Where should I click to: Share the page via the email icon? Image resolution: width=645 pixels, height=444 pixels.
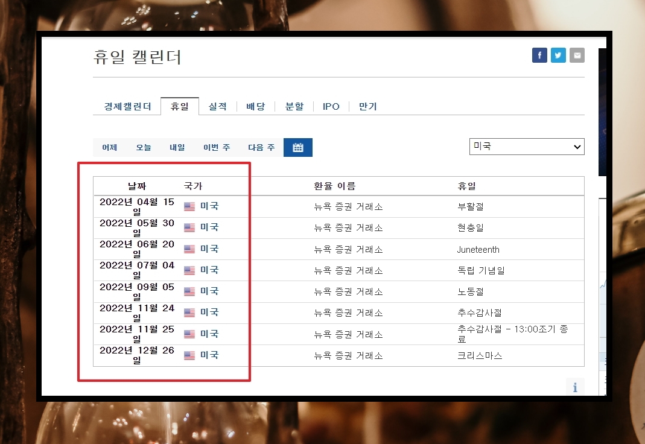tap(577, 55)
